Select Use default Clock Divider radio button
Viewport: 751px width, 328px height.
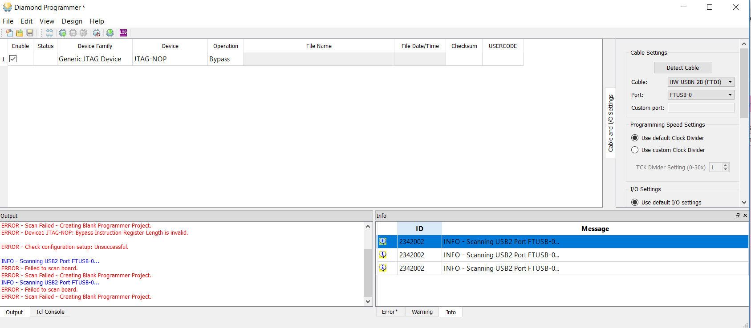[635, 138]
